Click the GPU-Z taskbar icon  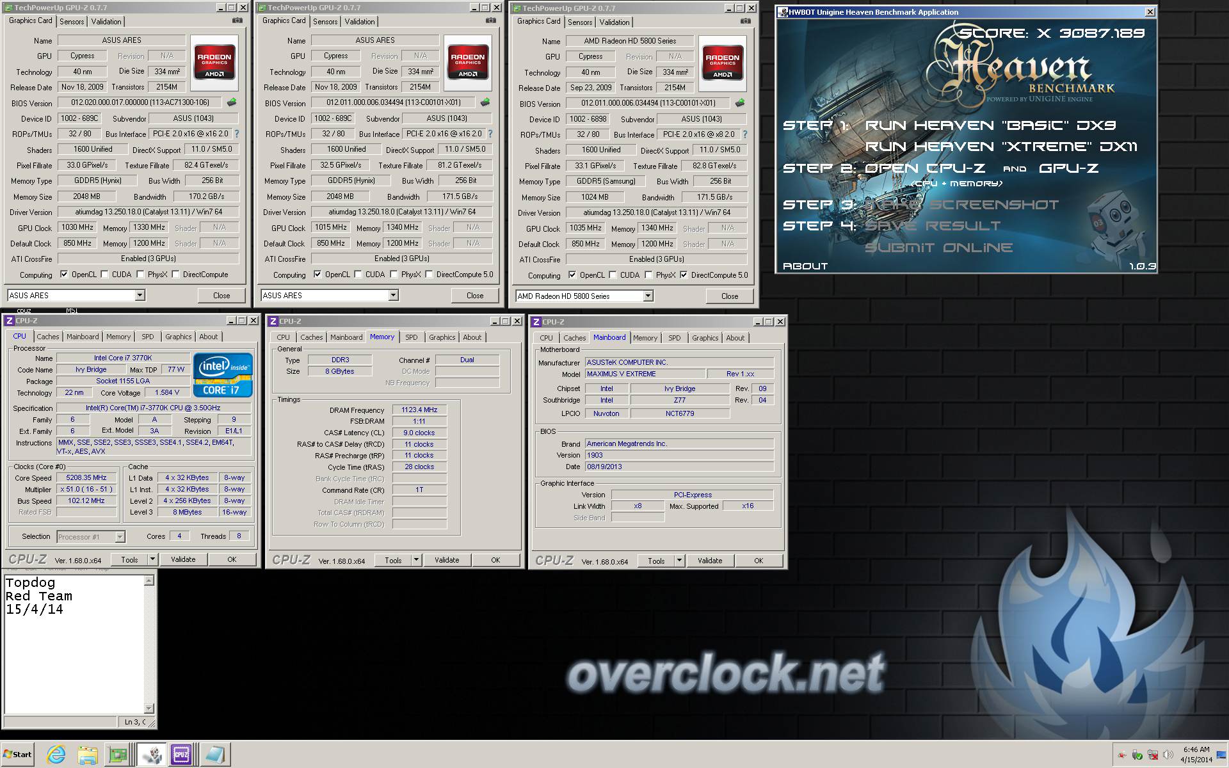pos(118,755)
